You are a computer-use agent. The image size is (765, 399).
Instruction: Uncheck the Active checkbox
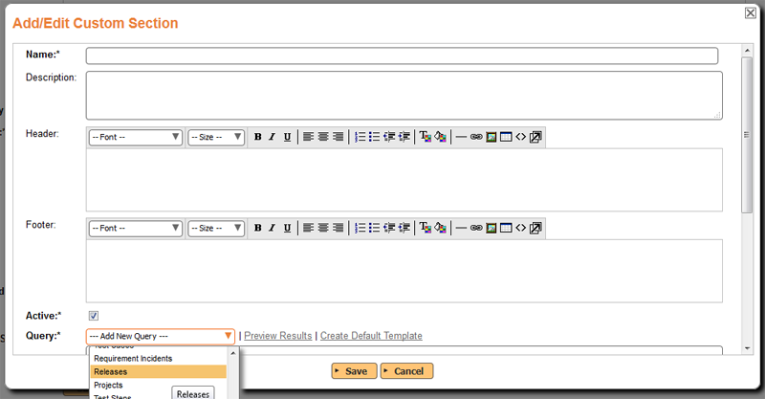pos(94,316)
